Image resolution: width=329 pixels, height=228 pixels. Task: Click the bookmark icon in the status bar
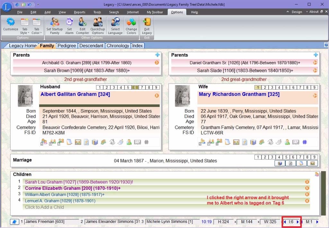[x=14, y=222]
